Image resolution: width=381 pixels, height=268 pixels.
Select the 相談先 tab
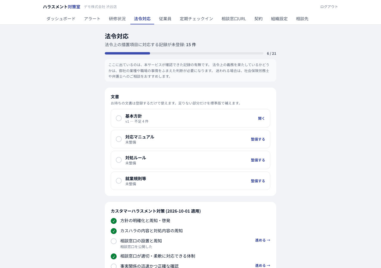coord(302,18)
